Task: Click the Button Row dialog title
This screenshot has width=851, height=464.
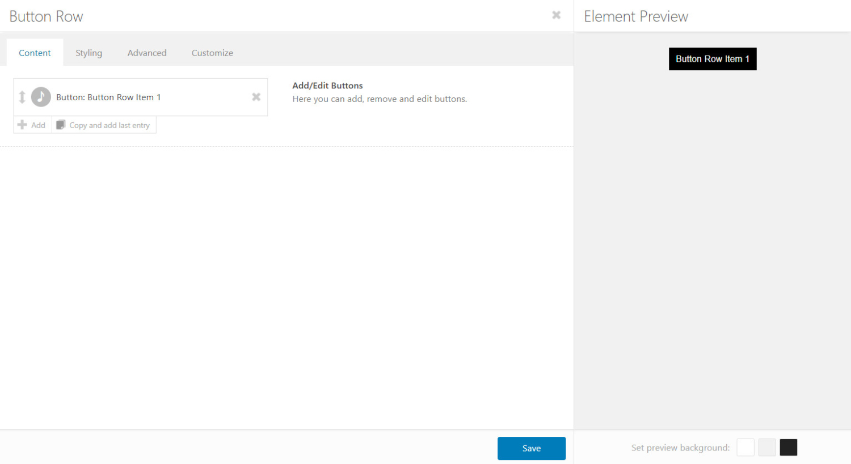Action: pyautogui.click(x=45, y=16)
